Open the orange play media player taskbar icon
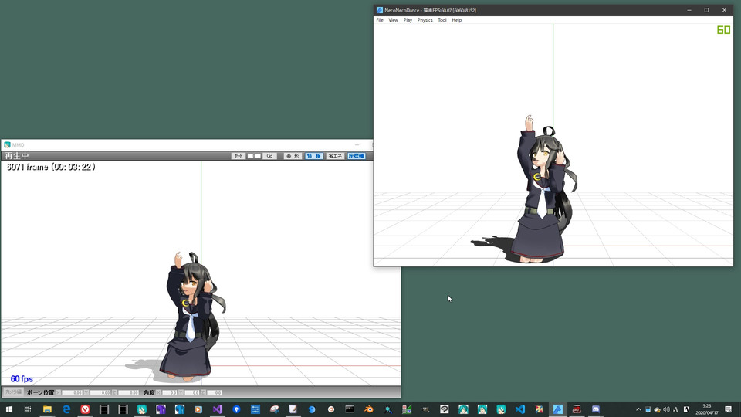This screenshot has width=741, height=417. tap(198, 409)
